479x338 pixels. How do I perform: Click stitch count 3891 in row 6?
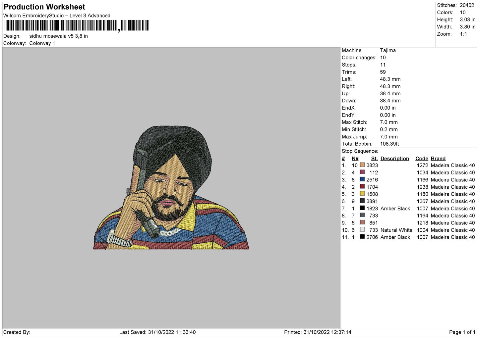point(372,201)
